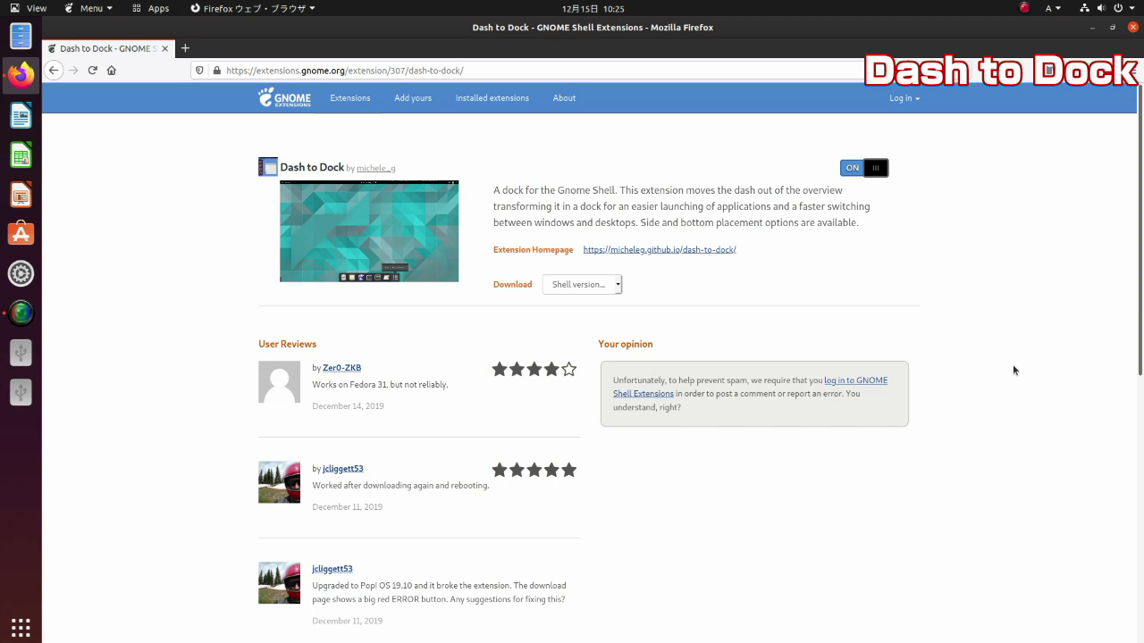Image resolution: width=1144 pixels, height=643 pixels.
Task: Click the GNOME Extensions logo
Action: click(283, 97)
